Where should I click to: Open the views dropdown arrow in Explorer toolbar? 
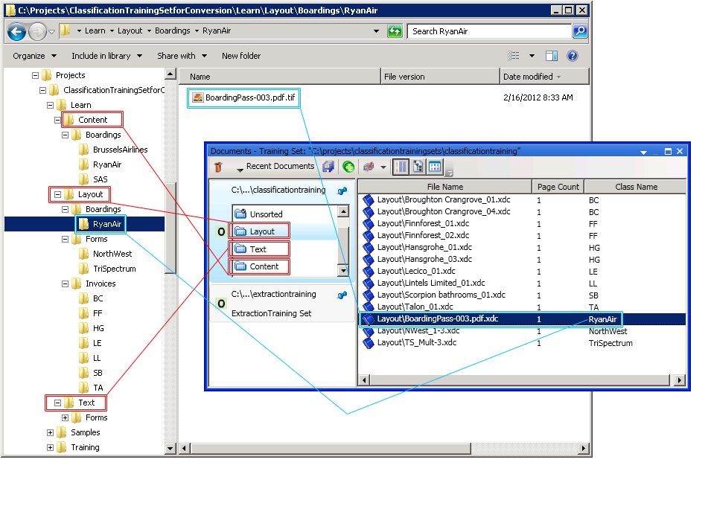pyautogui.click(x=531, y=56)
